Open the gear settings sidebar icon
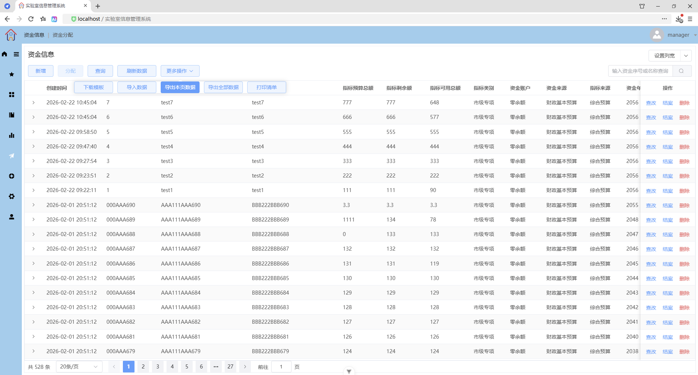Image resolution: width=698 pixels, height=375 pixels. click(x=12, y=196)
